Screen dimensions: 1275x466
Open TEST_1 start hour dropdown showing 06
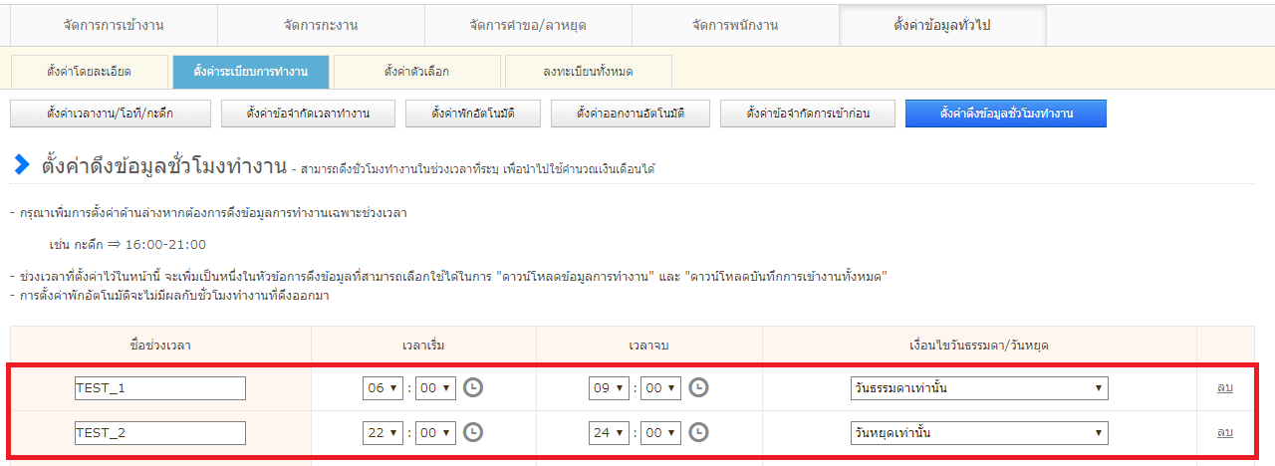pos(382,388)
